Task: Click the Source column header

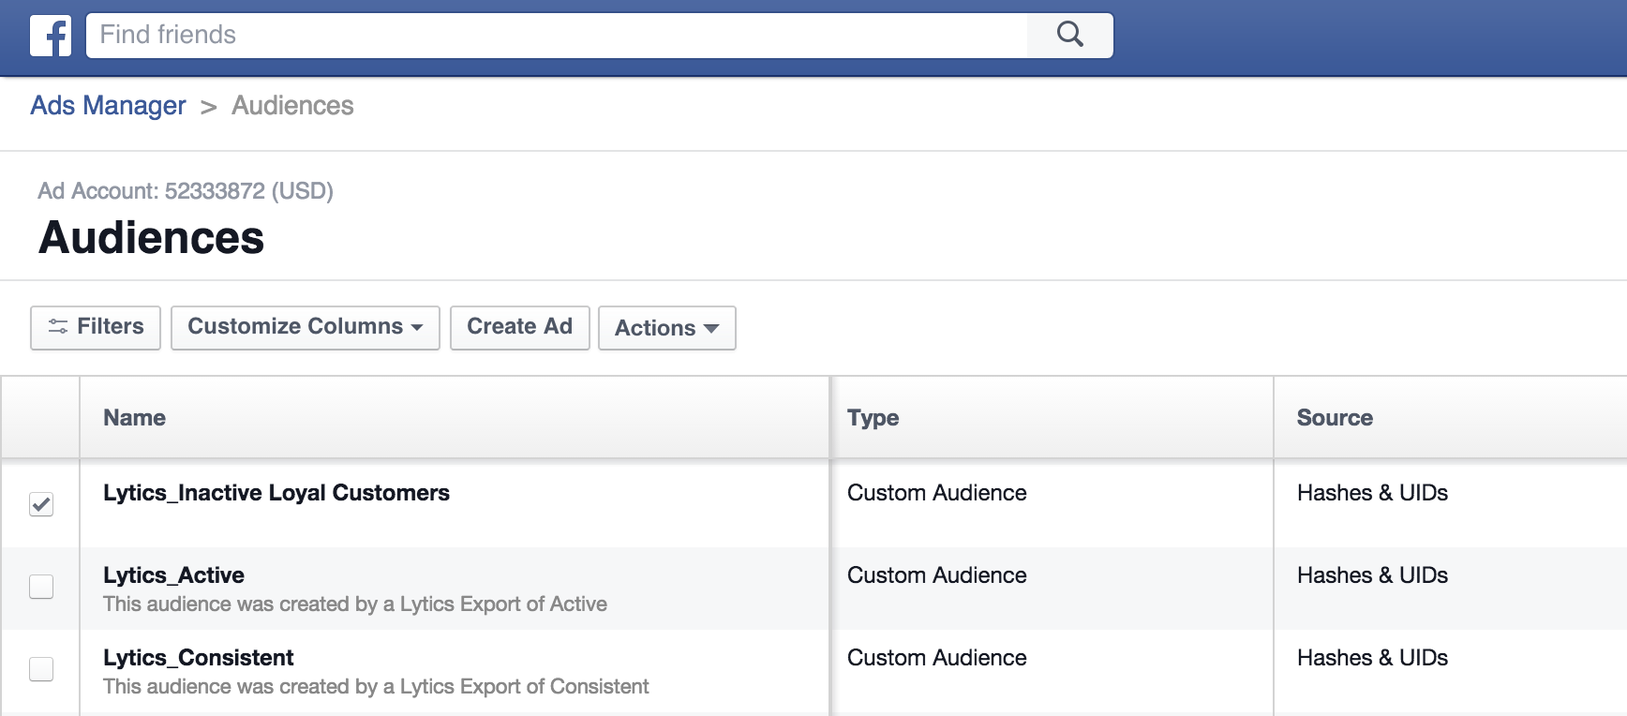Action: click(x=1334, y=418)
